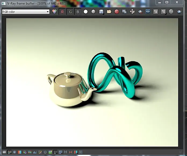Toggle white balance correction icon
Image resolution: width=187 pixels, height=156 pixels.
point(20,152)
